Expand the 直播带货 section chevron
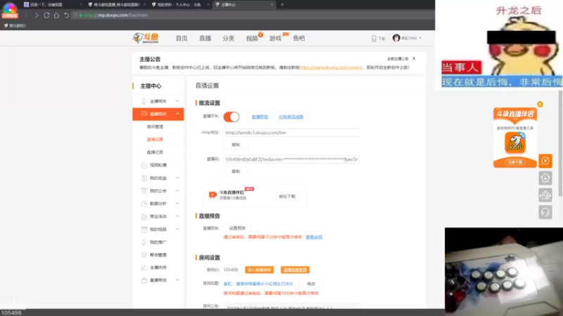The image size is (563, 316). [x=177, y=280]
